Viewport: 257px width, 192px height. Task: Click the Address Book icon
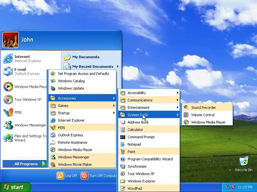[x=123, y=122]
